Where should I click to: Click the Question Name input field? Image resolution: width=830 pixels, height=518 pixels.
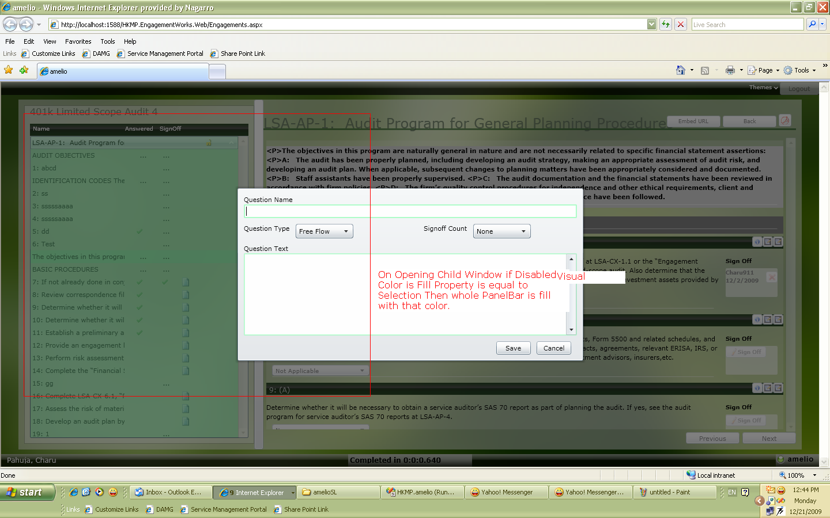pyautogui.click(x=410, y=211)
